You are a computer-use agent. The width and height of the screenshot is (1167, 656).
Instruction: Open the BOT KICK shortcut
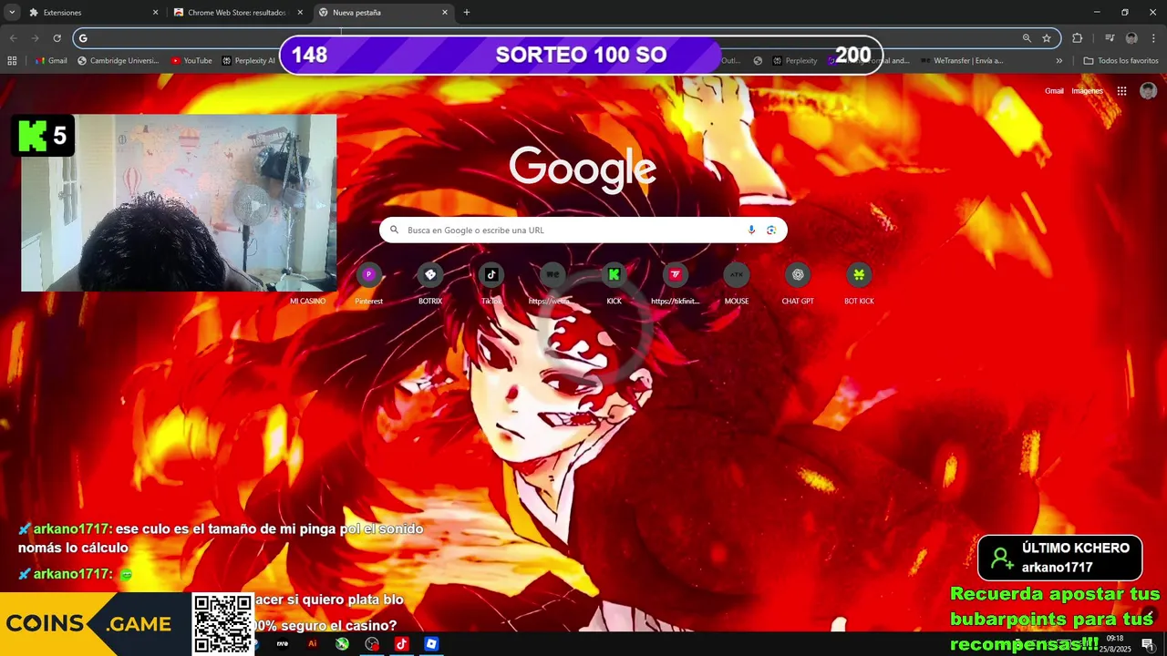point(859,282)
